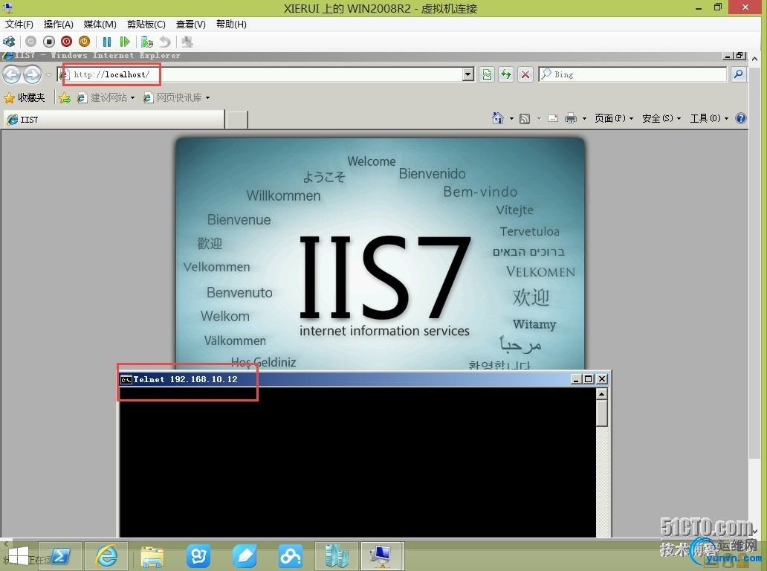This screenshot has height=571, width=767.
Task: Click the IE Refresh page icon
Action: 506,74
